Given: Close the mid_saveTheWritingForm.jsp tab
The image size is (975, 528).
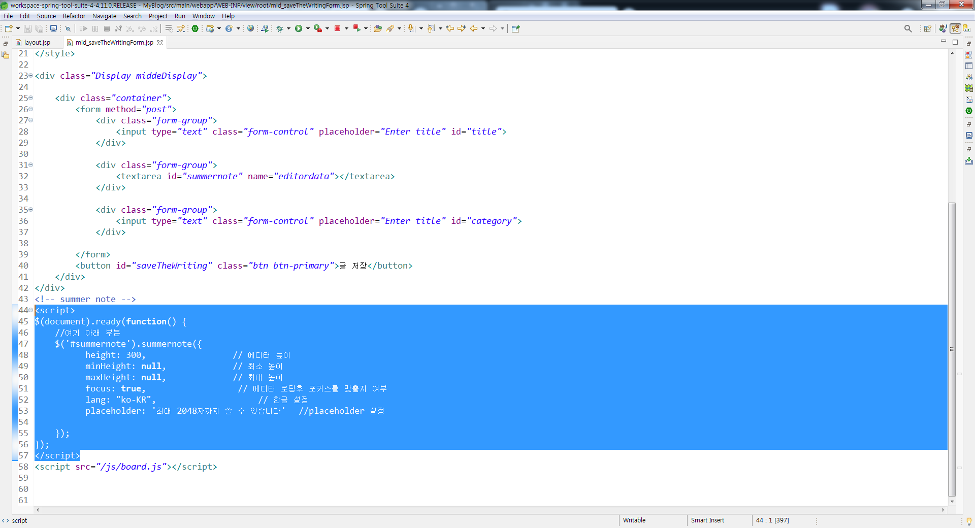Looking at the screenshot, I should (160, 43).
